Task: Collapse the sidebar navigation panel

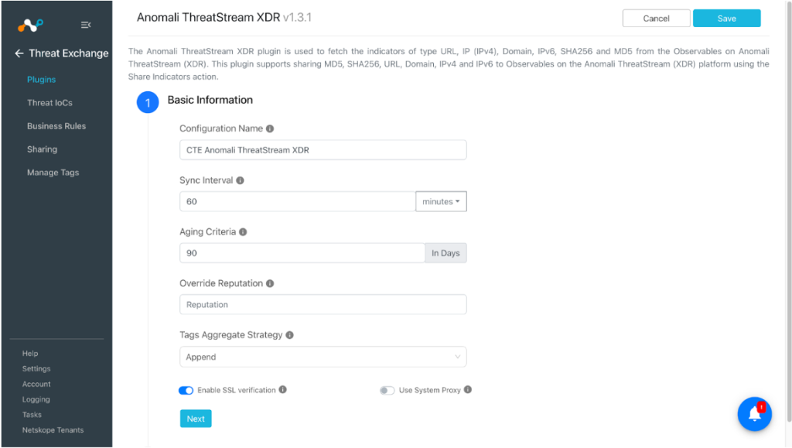Action: click(87, 24)
